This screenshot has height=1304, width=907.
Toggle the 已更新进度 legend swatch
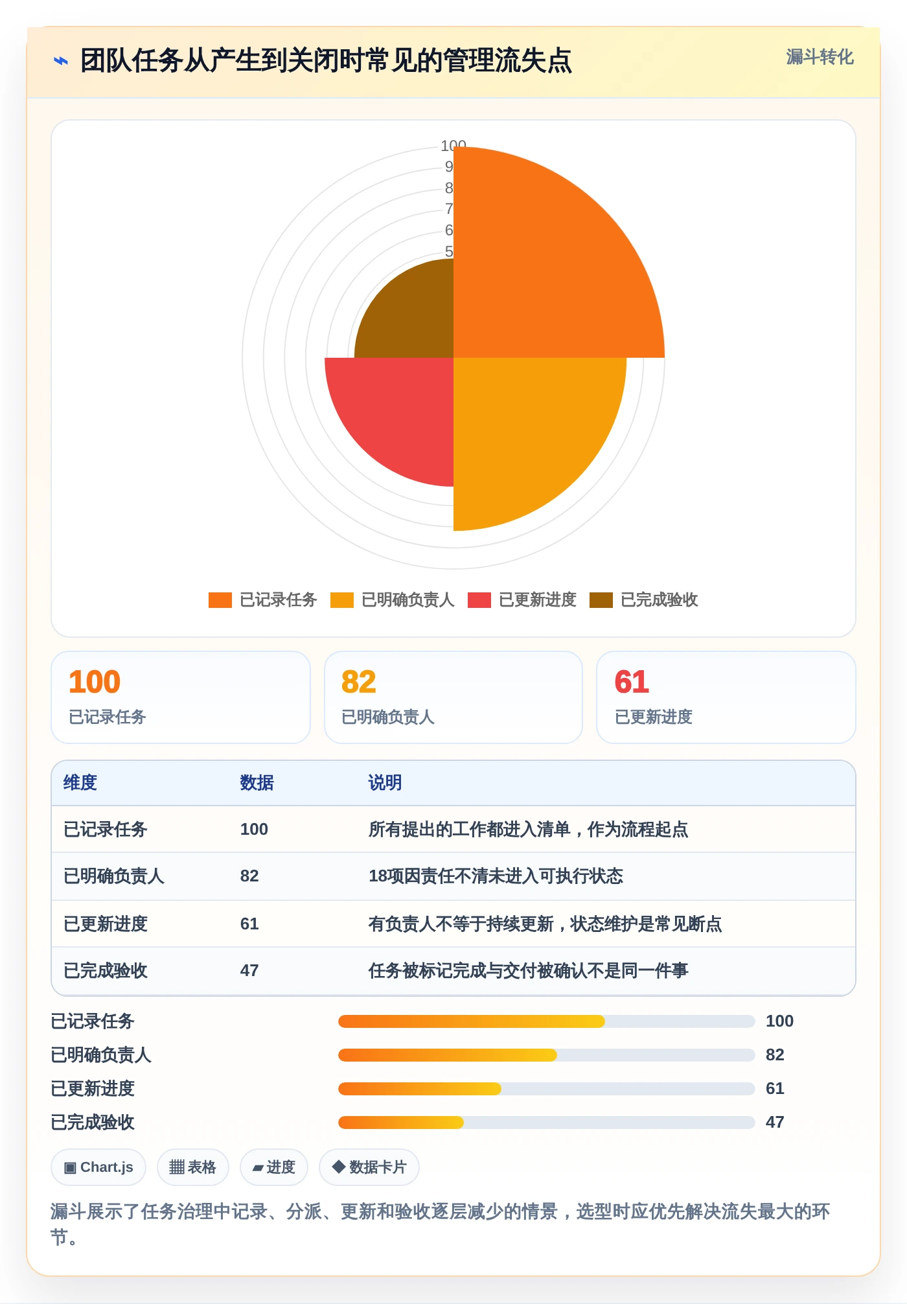click(479, 600)
